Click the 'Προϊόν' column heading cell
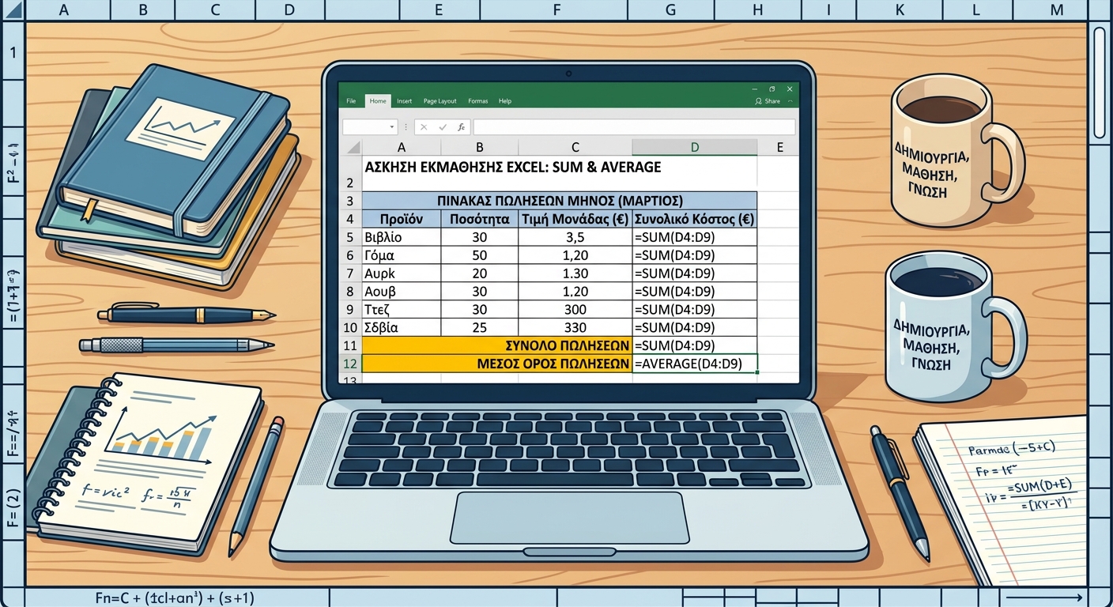Image resolution: width=1113 pixels, height=607 pixels. pos(402,219)
